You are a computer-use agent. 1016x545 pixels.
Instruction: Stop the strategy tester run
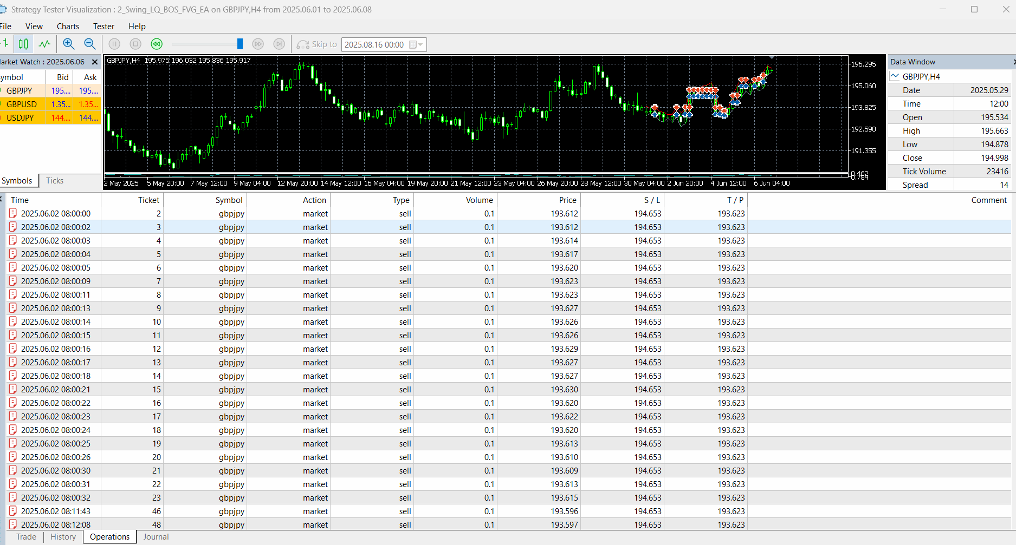pyautogui.click(x=135, y=44)
